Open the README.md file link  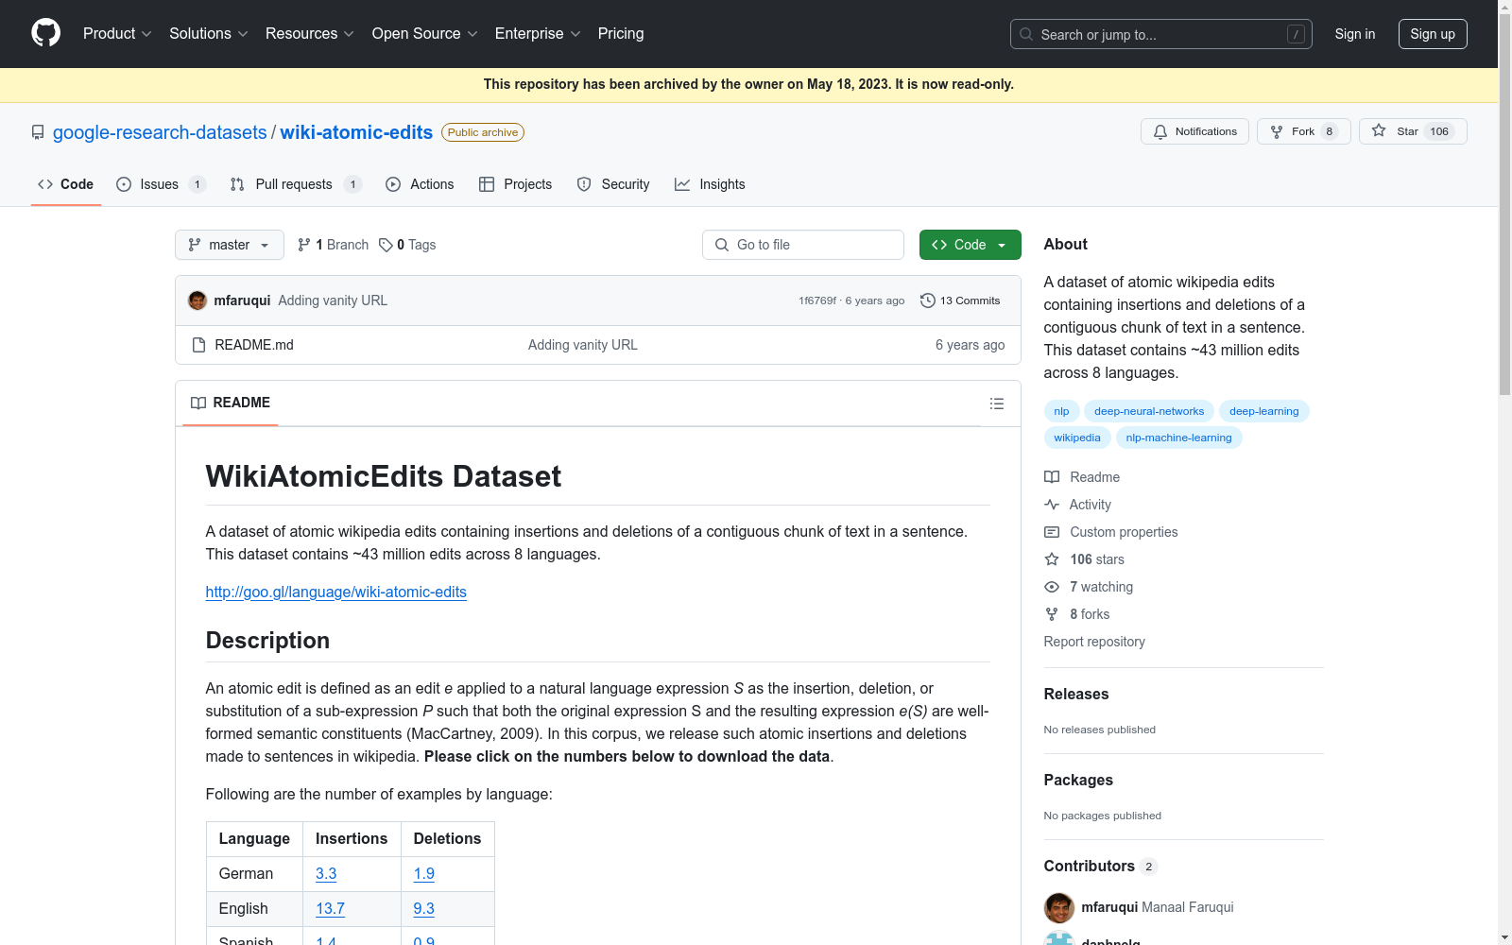tap(254, 345)
